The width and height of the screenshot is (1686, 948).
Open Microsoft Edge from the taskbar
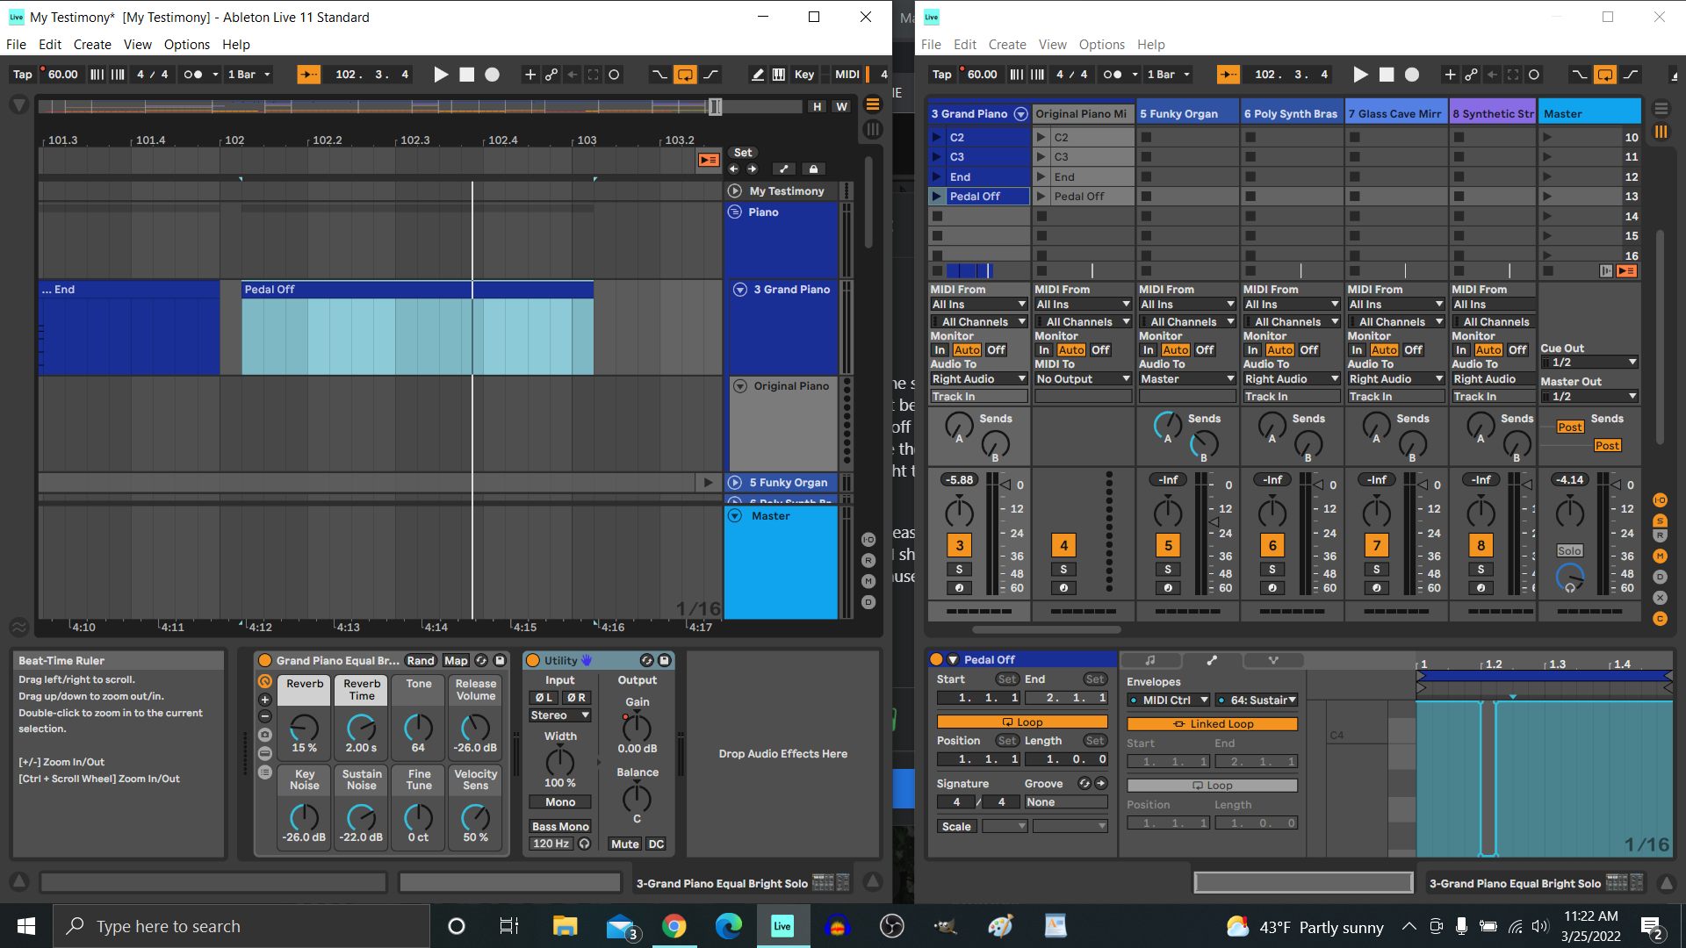click(728, 926)
